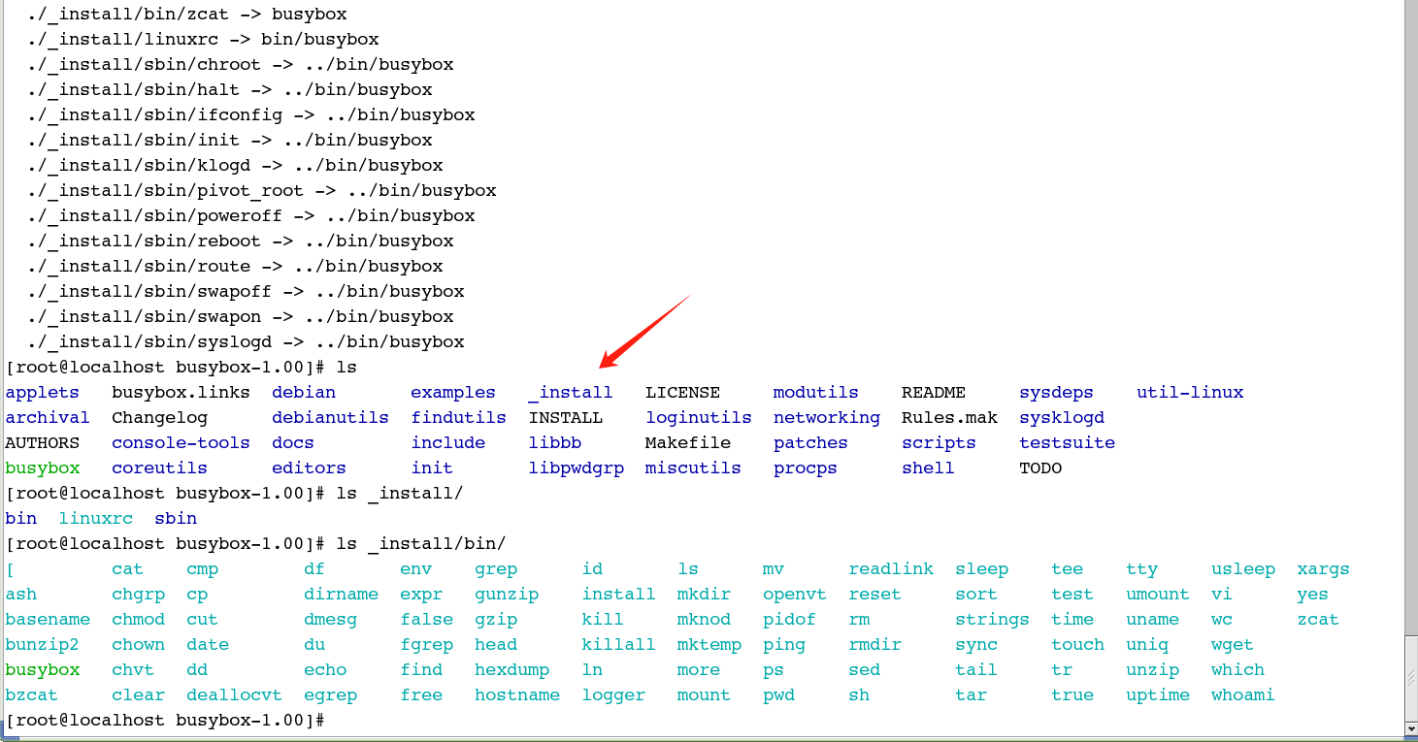
Task: Click the 'strings' applet name
Action: point(992,620)
